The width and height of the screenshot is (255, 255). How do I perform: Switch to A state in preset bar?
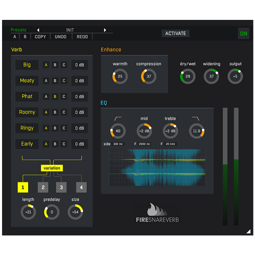coord(15,37)
